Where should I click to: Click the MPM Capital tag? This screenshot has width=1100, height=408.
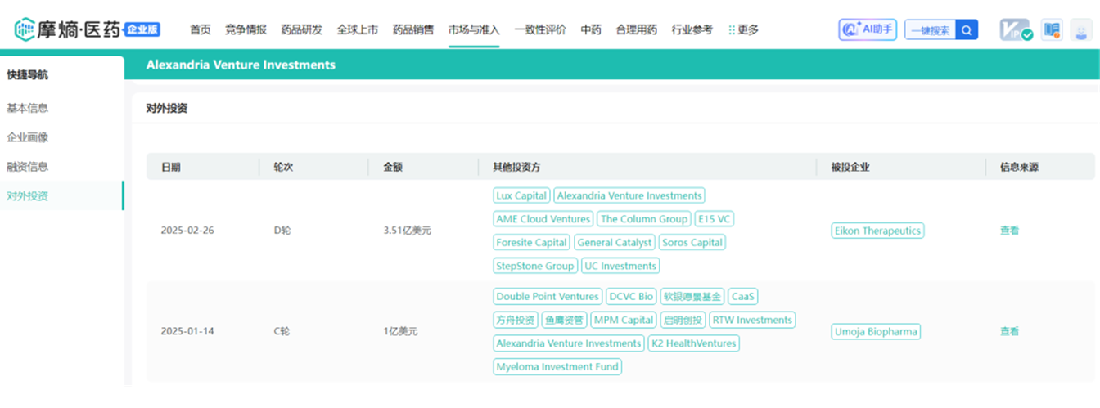624,320
